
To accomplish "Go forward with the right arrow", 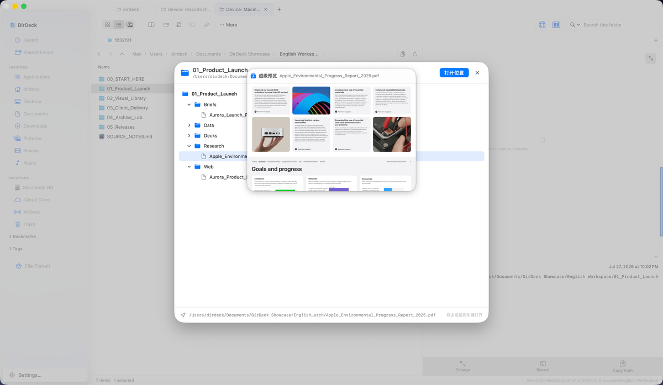I will click(110, 54).
